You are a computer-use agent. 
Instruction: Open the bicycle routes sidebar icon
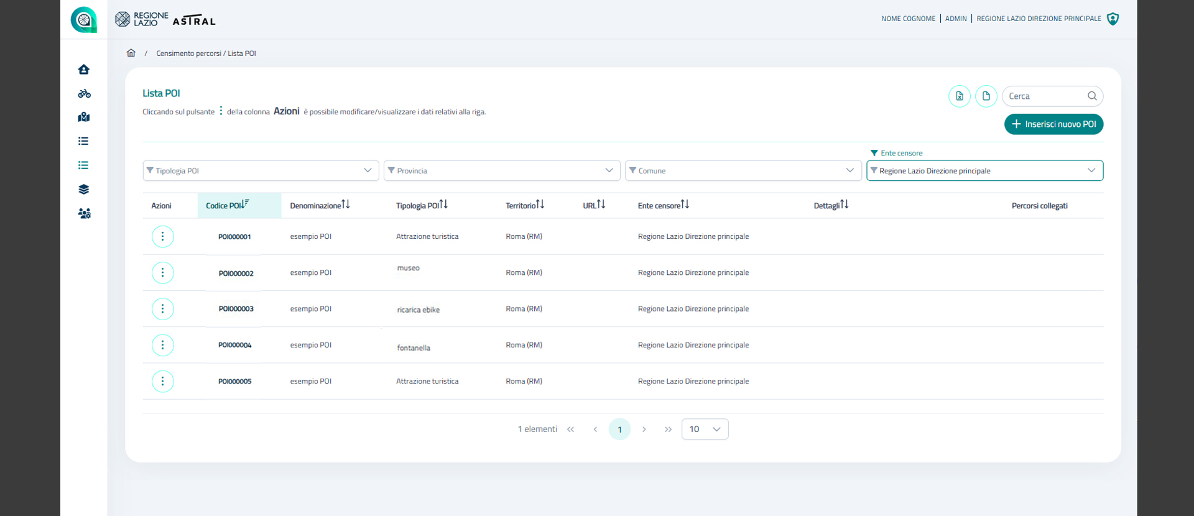(x=84, y=94)
